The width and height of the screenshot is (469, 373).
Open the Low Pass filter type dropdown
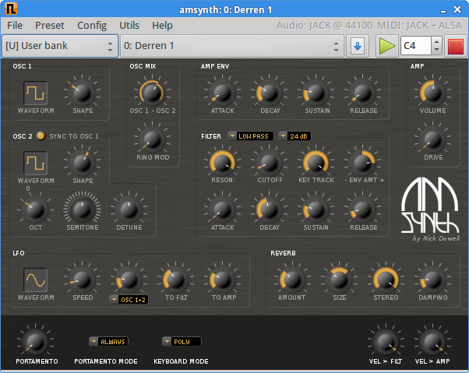pos(251,136)
